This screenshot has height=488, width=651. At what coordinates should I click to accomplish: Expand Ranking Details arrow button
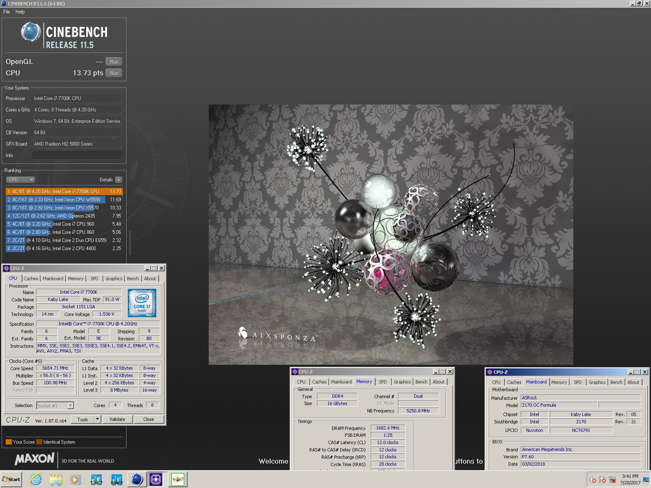pos(118,180)
